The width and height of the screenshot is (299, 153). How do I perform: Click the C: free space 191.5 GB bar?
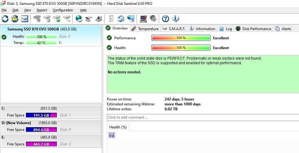(41, 115)
